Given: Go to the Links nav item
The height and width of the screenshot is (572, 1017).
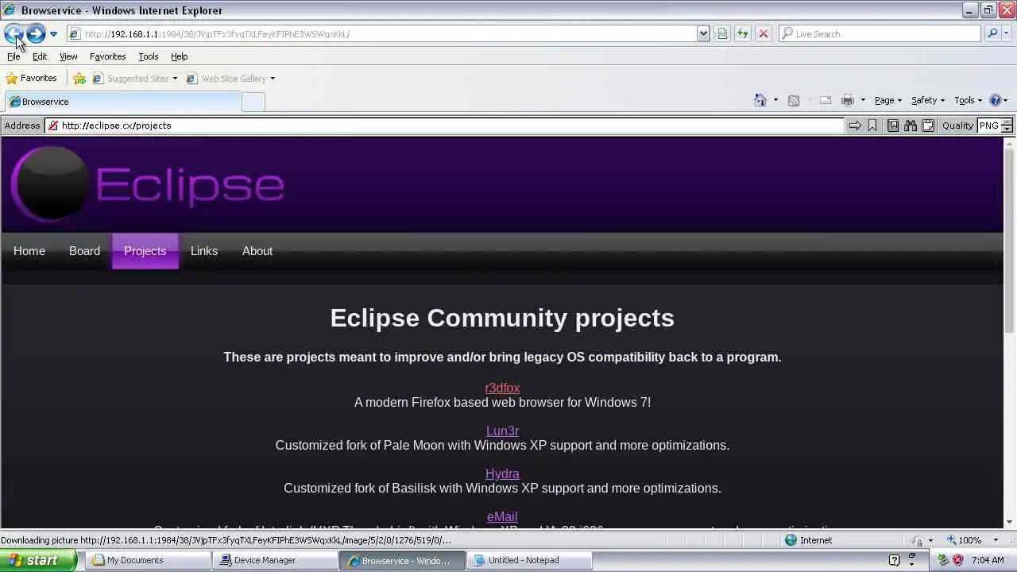Looking at the screenshot, I should 204,251.
